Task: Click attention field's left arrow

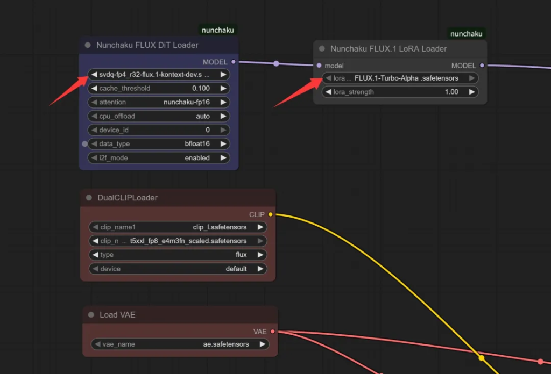Action: pyautogui.click(x=94, y=102)
